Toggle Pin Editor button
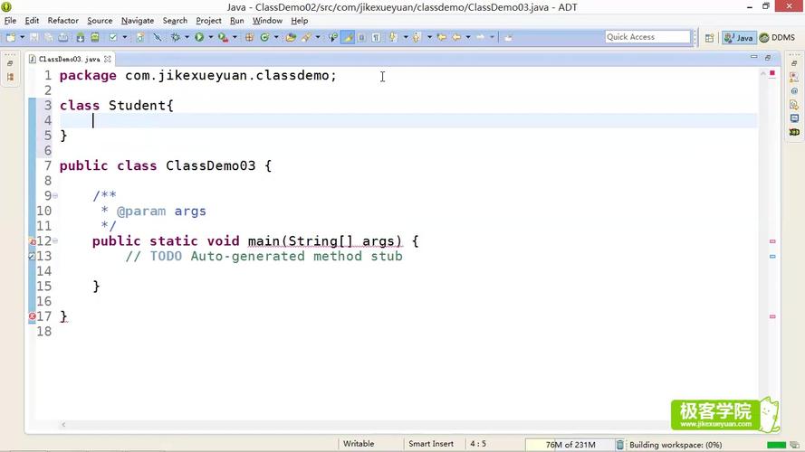Viewport: 805px width, 452px height. [x=508, y=37]
